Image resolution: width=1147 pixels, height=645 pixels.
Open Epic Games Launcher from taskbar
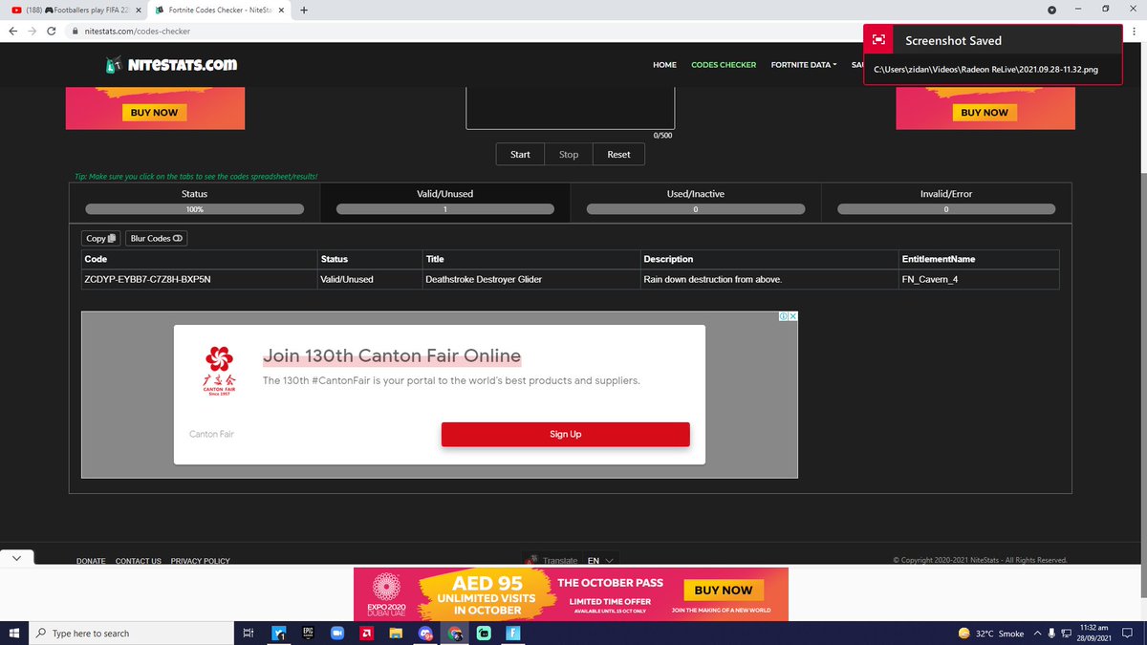pos(308,633)
